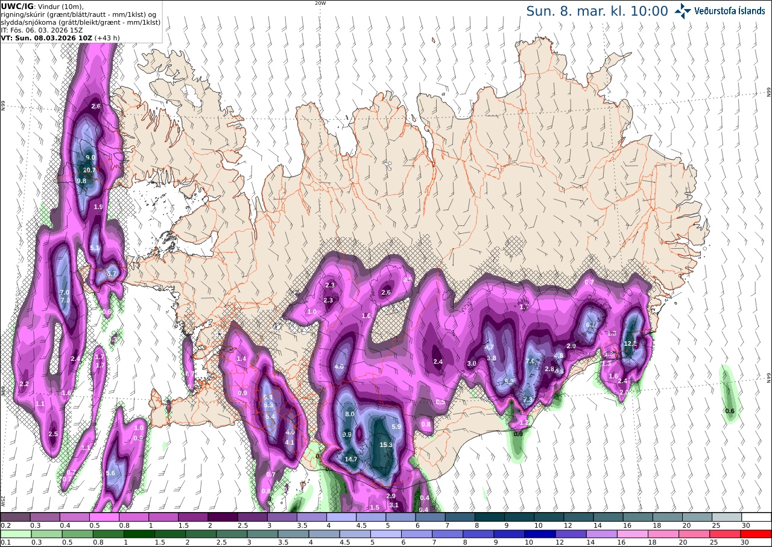
Task: Pick the light green rain swatch labelled 0.1
Action: 15,534
